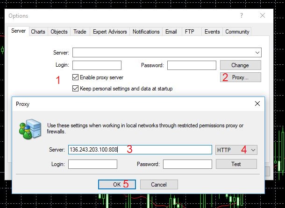Click the Proxy Login input field
This screenshot has width=285, height=208.
(93, 164)
